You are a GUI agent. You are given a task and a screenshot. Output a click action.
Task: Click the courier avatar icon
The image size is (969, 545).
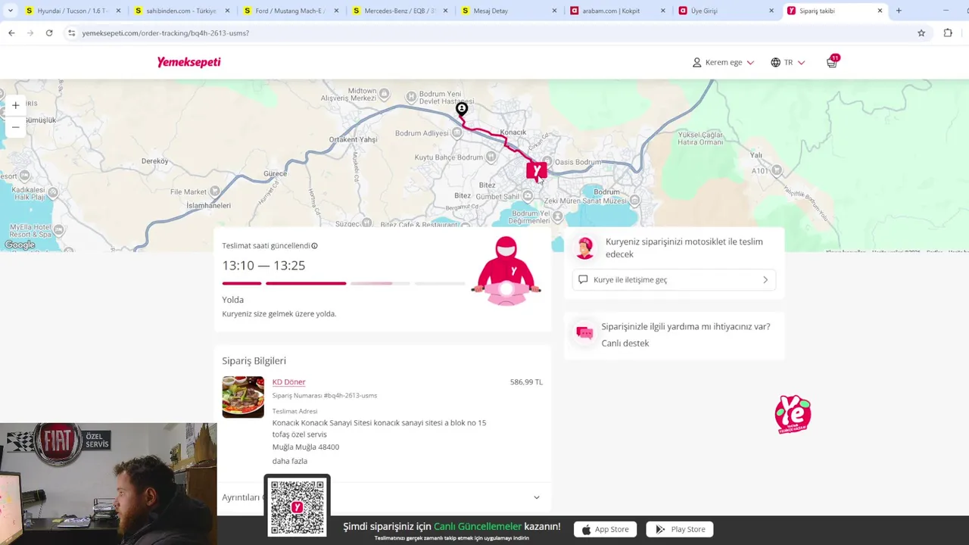point(585,248)
